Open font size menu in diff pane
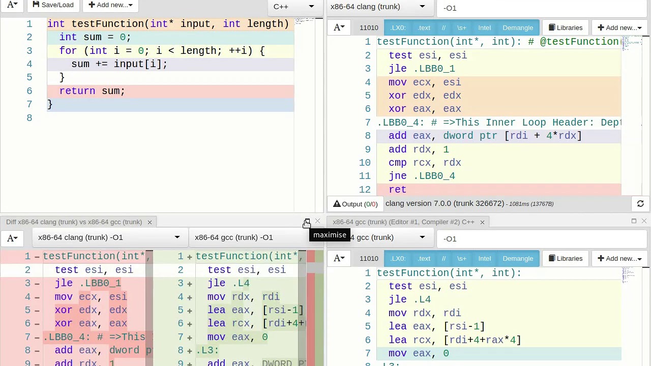This screenshot has height=366, width=651. click(12, 238)
